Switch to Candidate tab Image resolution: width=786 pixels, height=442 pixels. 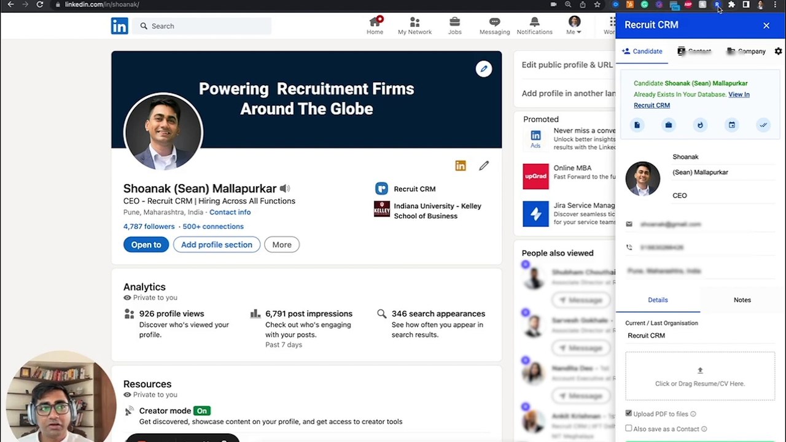(642, 52)
